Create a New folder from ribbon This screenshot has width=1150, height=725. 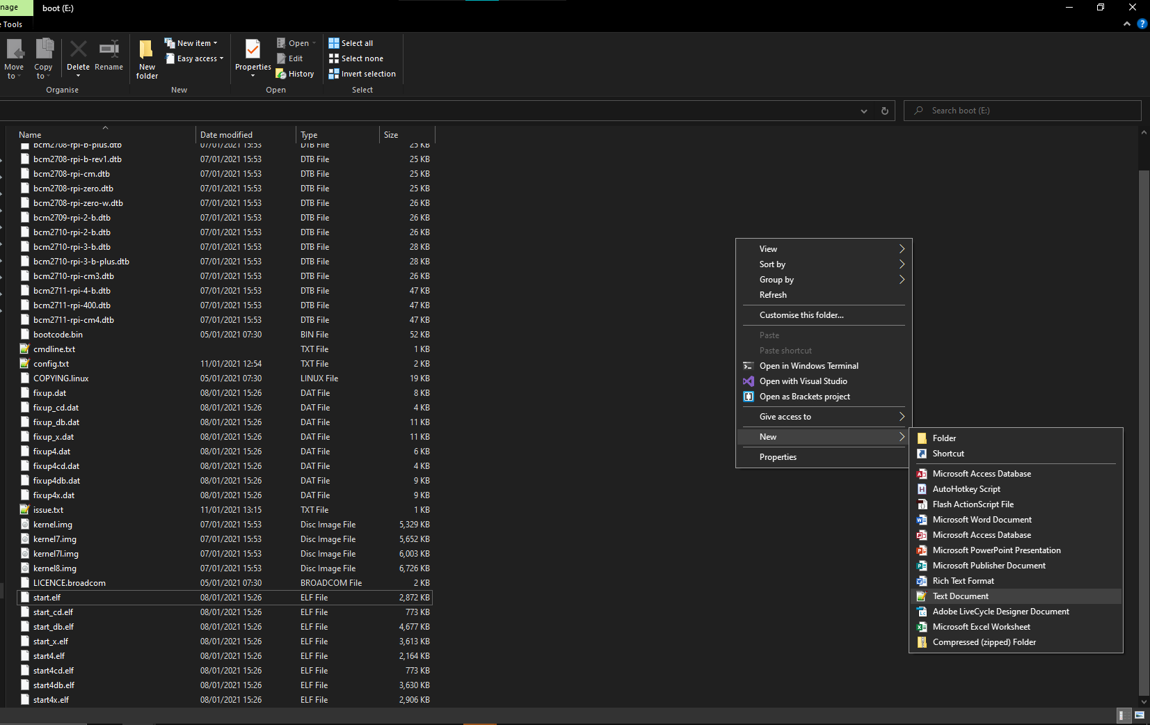click(147, 58)
